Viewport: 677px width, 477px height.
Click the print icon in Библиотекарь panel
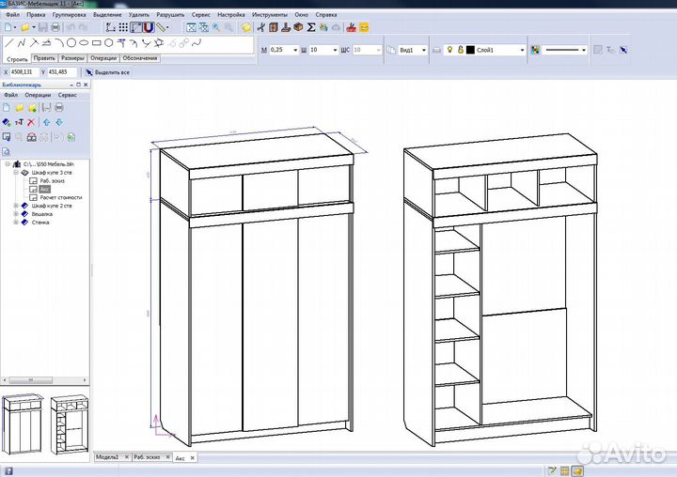58,108
